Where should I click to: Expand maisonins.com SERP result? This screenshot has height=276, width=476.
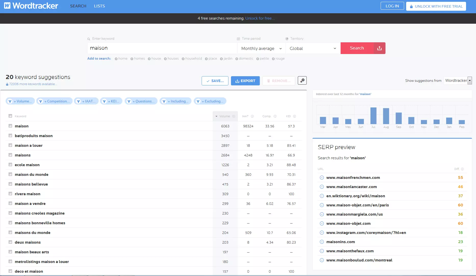pos(322,242)
